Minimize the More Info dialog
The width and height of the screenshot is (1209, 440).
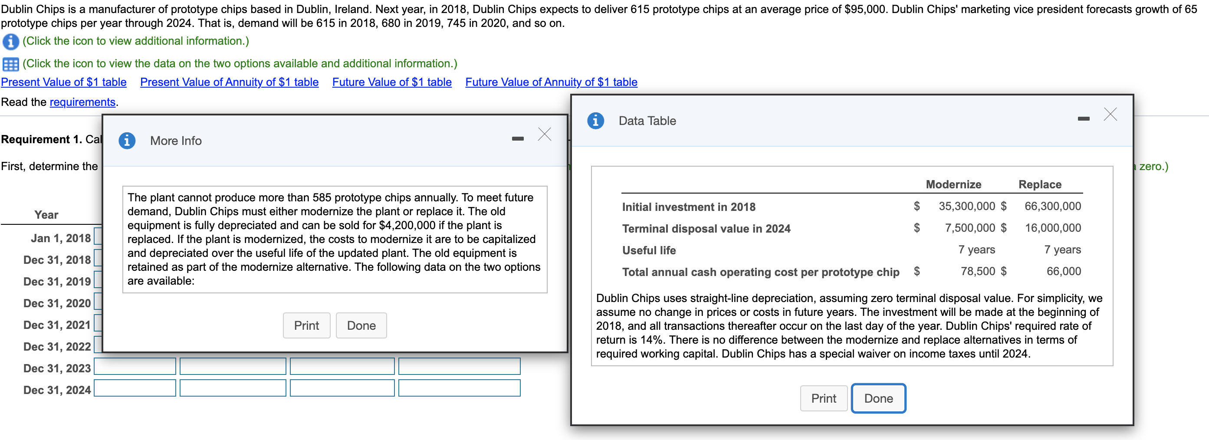pos(518,138)
